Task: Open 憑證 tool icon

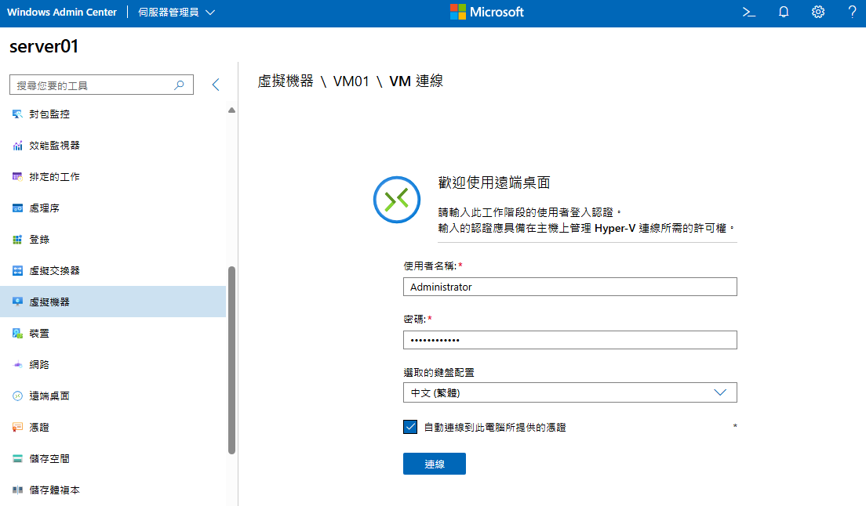Action: [18, 427]
